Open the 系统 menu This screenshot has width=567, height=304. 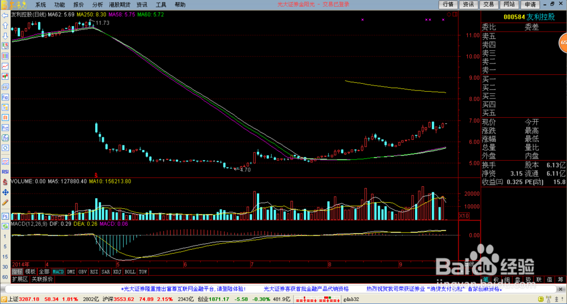[40, 5]
